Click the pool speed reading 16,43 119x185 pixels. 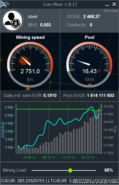89,71
